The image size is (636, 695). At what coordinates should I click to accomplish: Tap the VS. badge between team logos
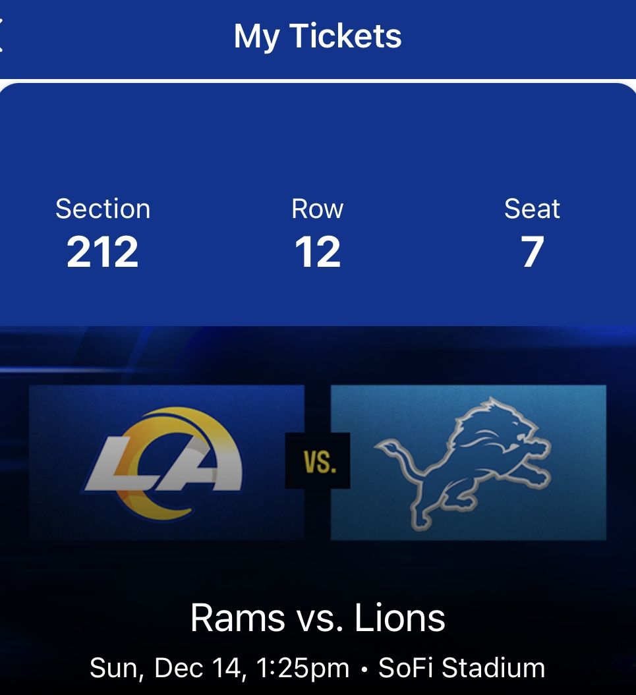[x=318, y=463]
